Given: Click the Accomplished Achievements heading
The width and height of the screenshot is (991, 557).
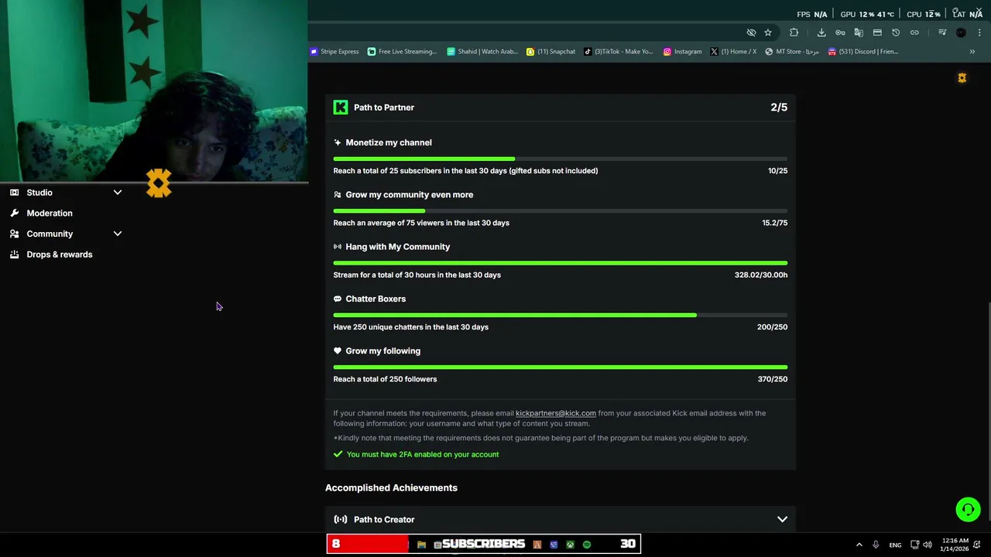Looking at the screenshot, I should point(391,488).
